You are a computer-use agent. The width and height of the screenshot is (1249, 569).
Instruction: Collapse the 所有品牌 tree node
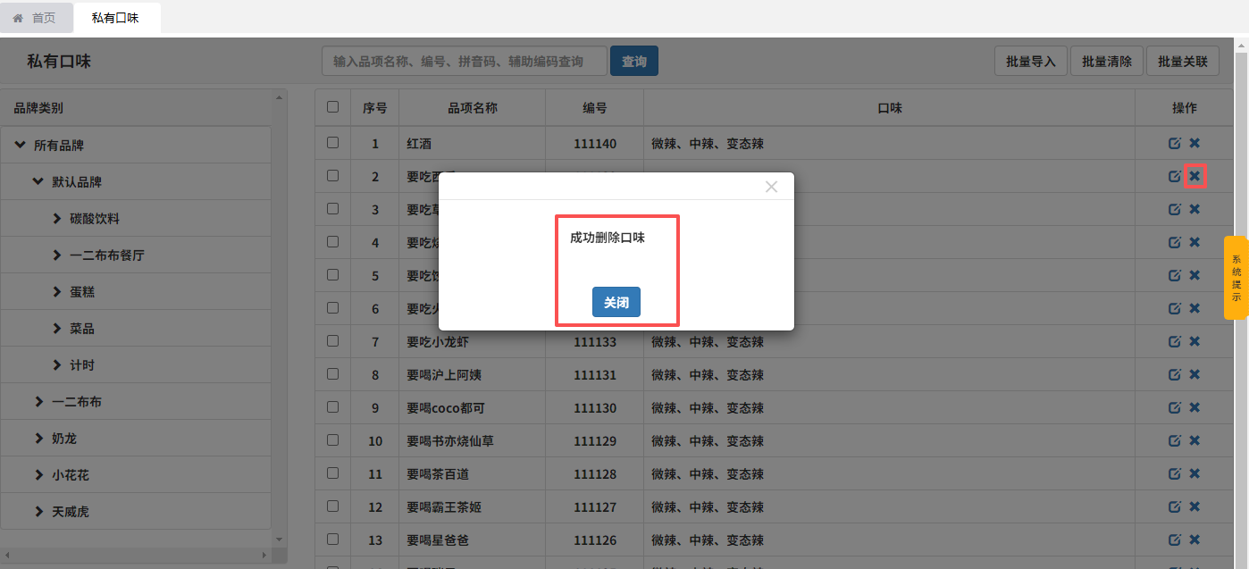click(x=20, y=145)
